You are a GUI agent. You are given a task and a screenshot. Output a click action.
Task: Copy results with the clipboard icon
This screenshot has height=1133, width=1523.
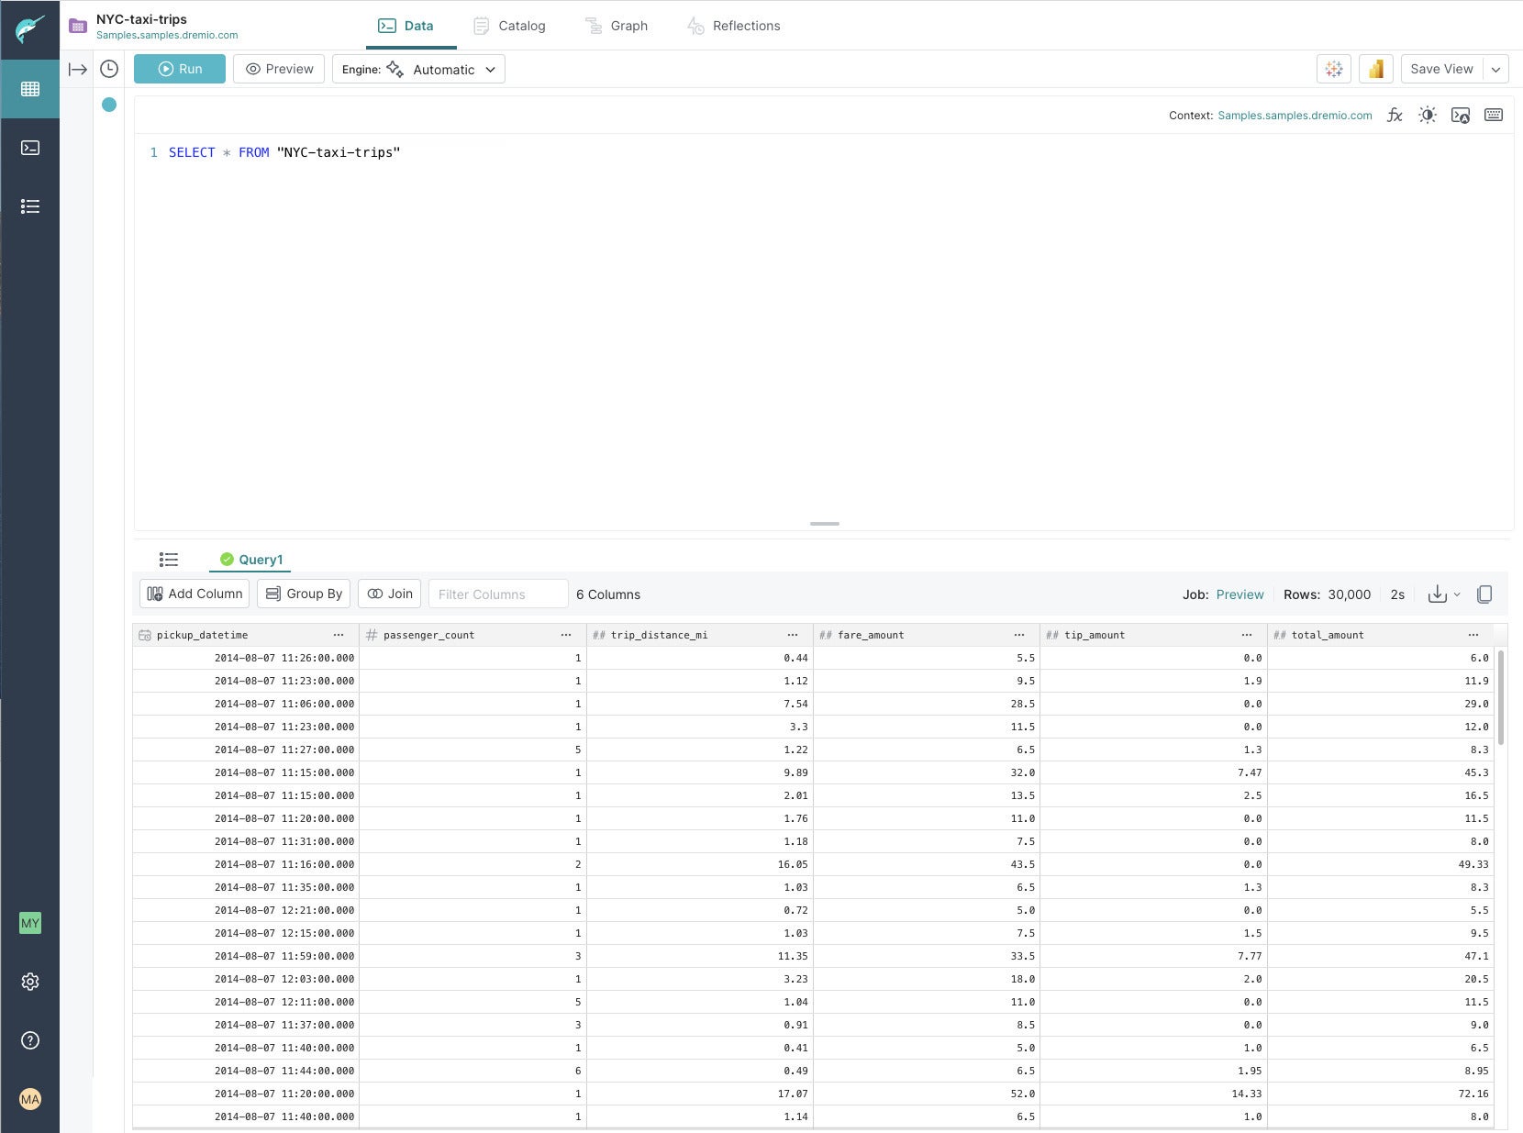(1484, 594)
